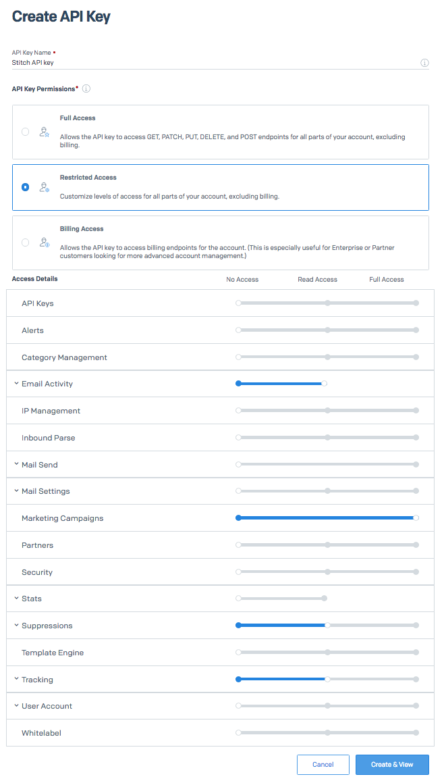Select the Restricted Access radio button
Image resolution: width=444 pixels, height=783 pixels.
click(x=26, y=187)
